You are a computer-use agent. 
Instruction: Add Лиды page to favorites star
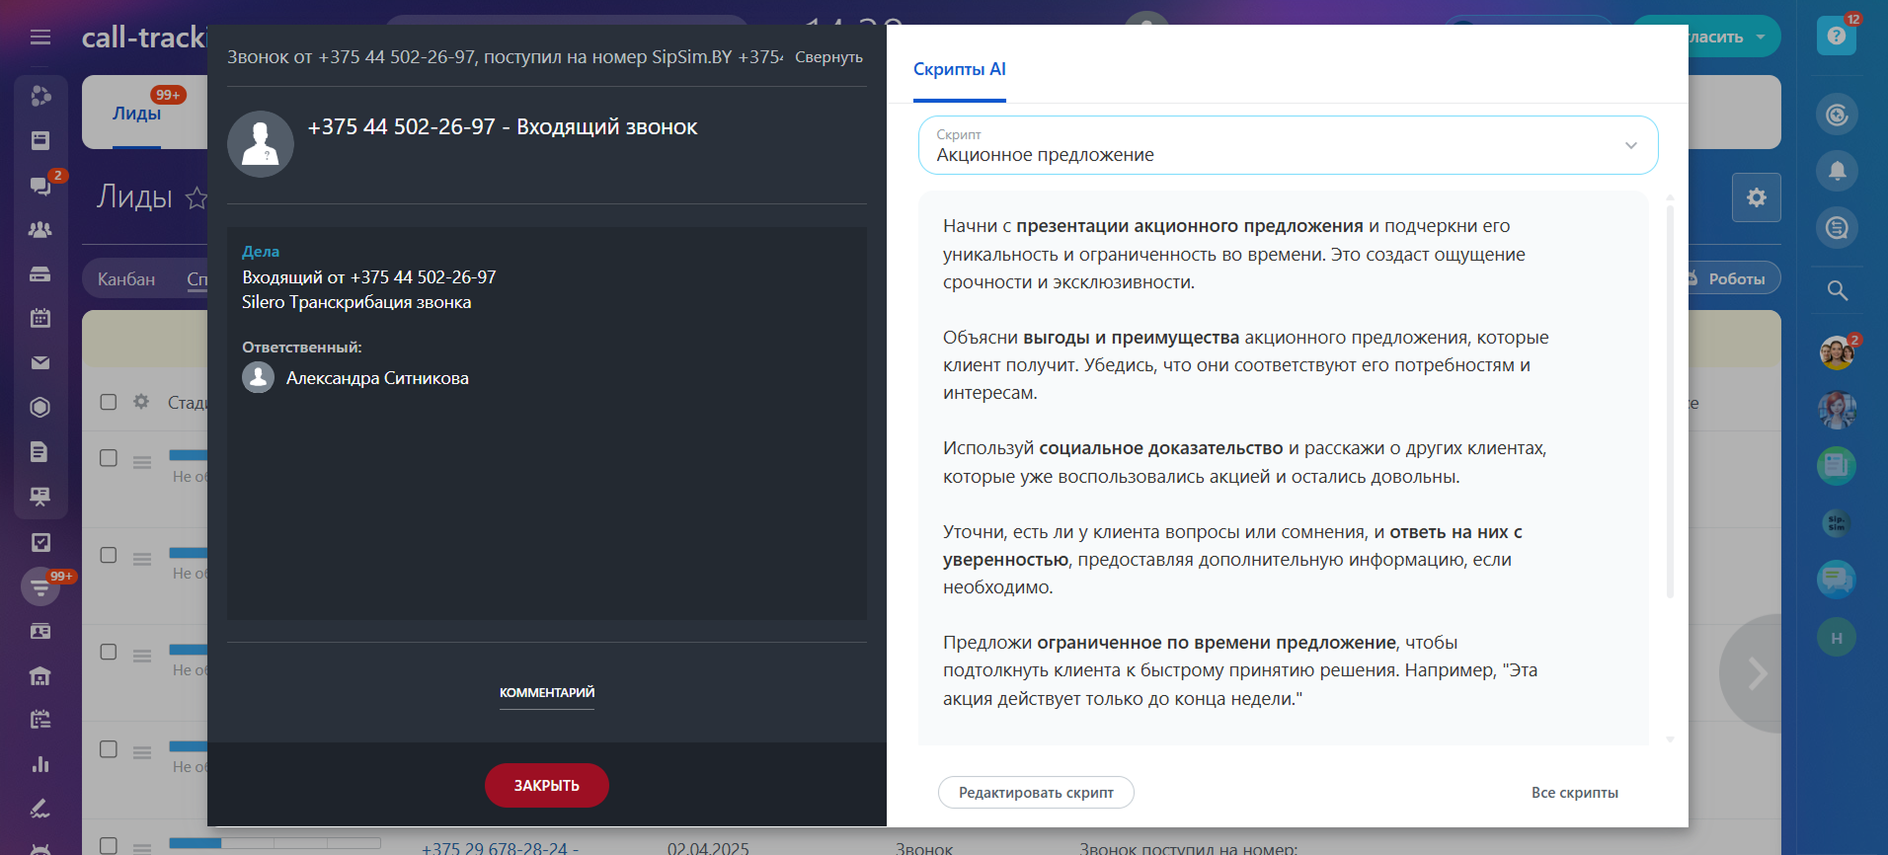[x=197, y=197]
